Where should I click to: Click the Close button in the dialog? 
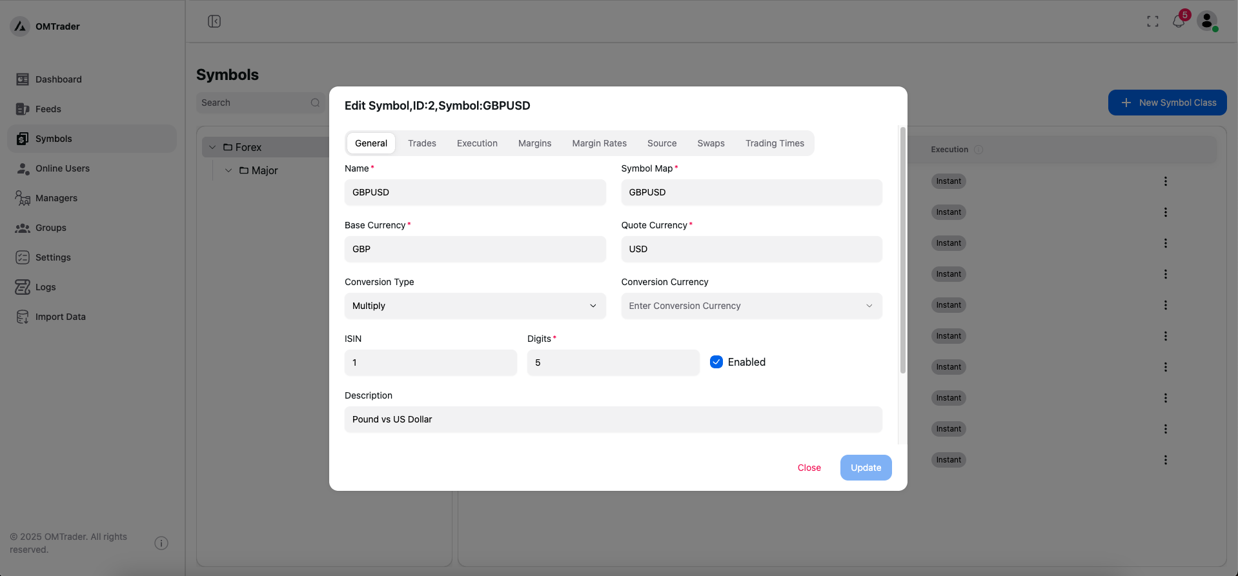point(809,468)
